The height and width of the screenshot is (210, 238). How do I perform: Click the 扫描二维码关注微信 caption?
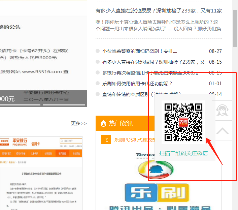click(183, 153)
